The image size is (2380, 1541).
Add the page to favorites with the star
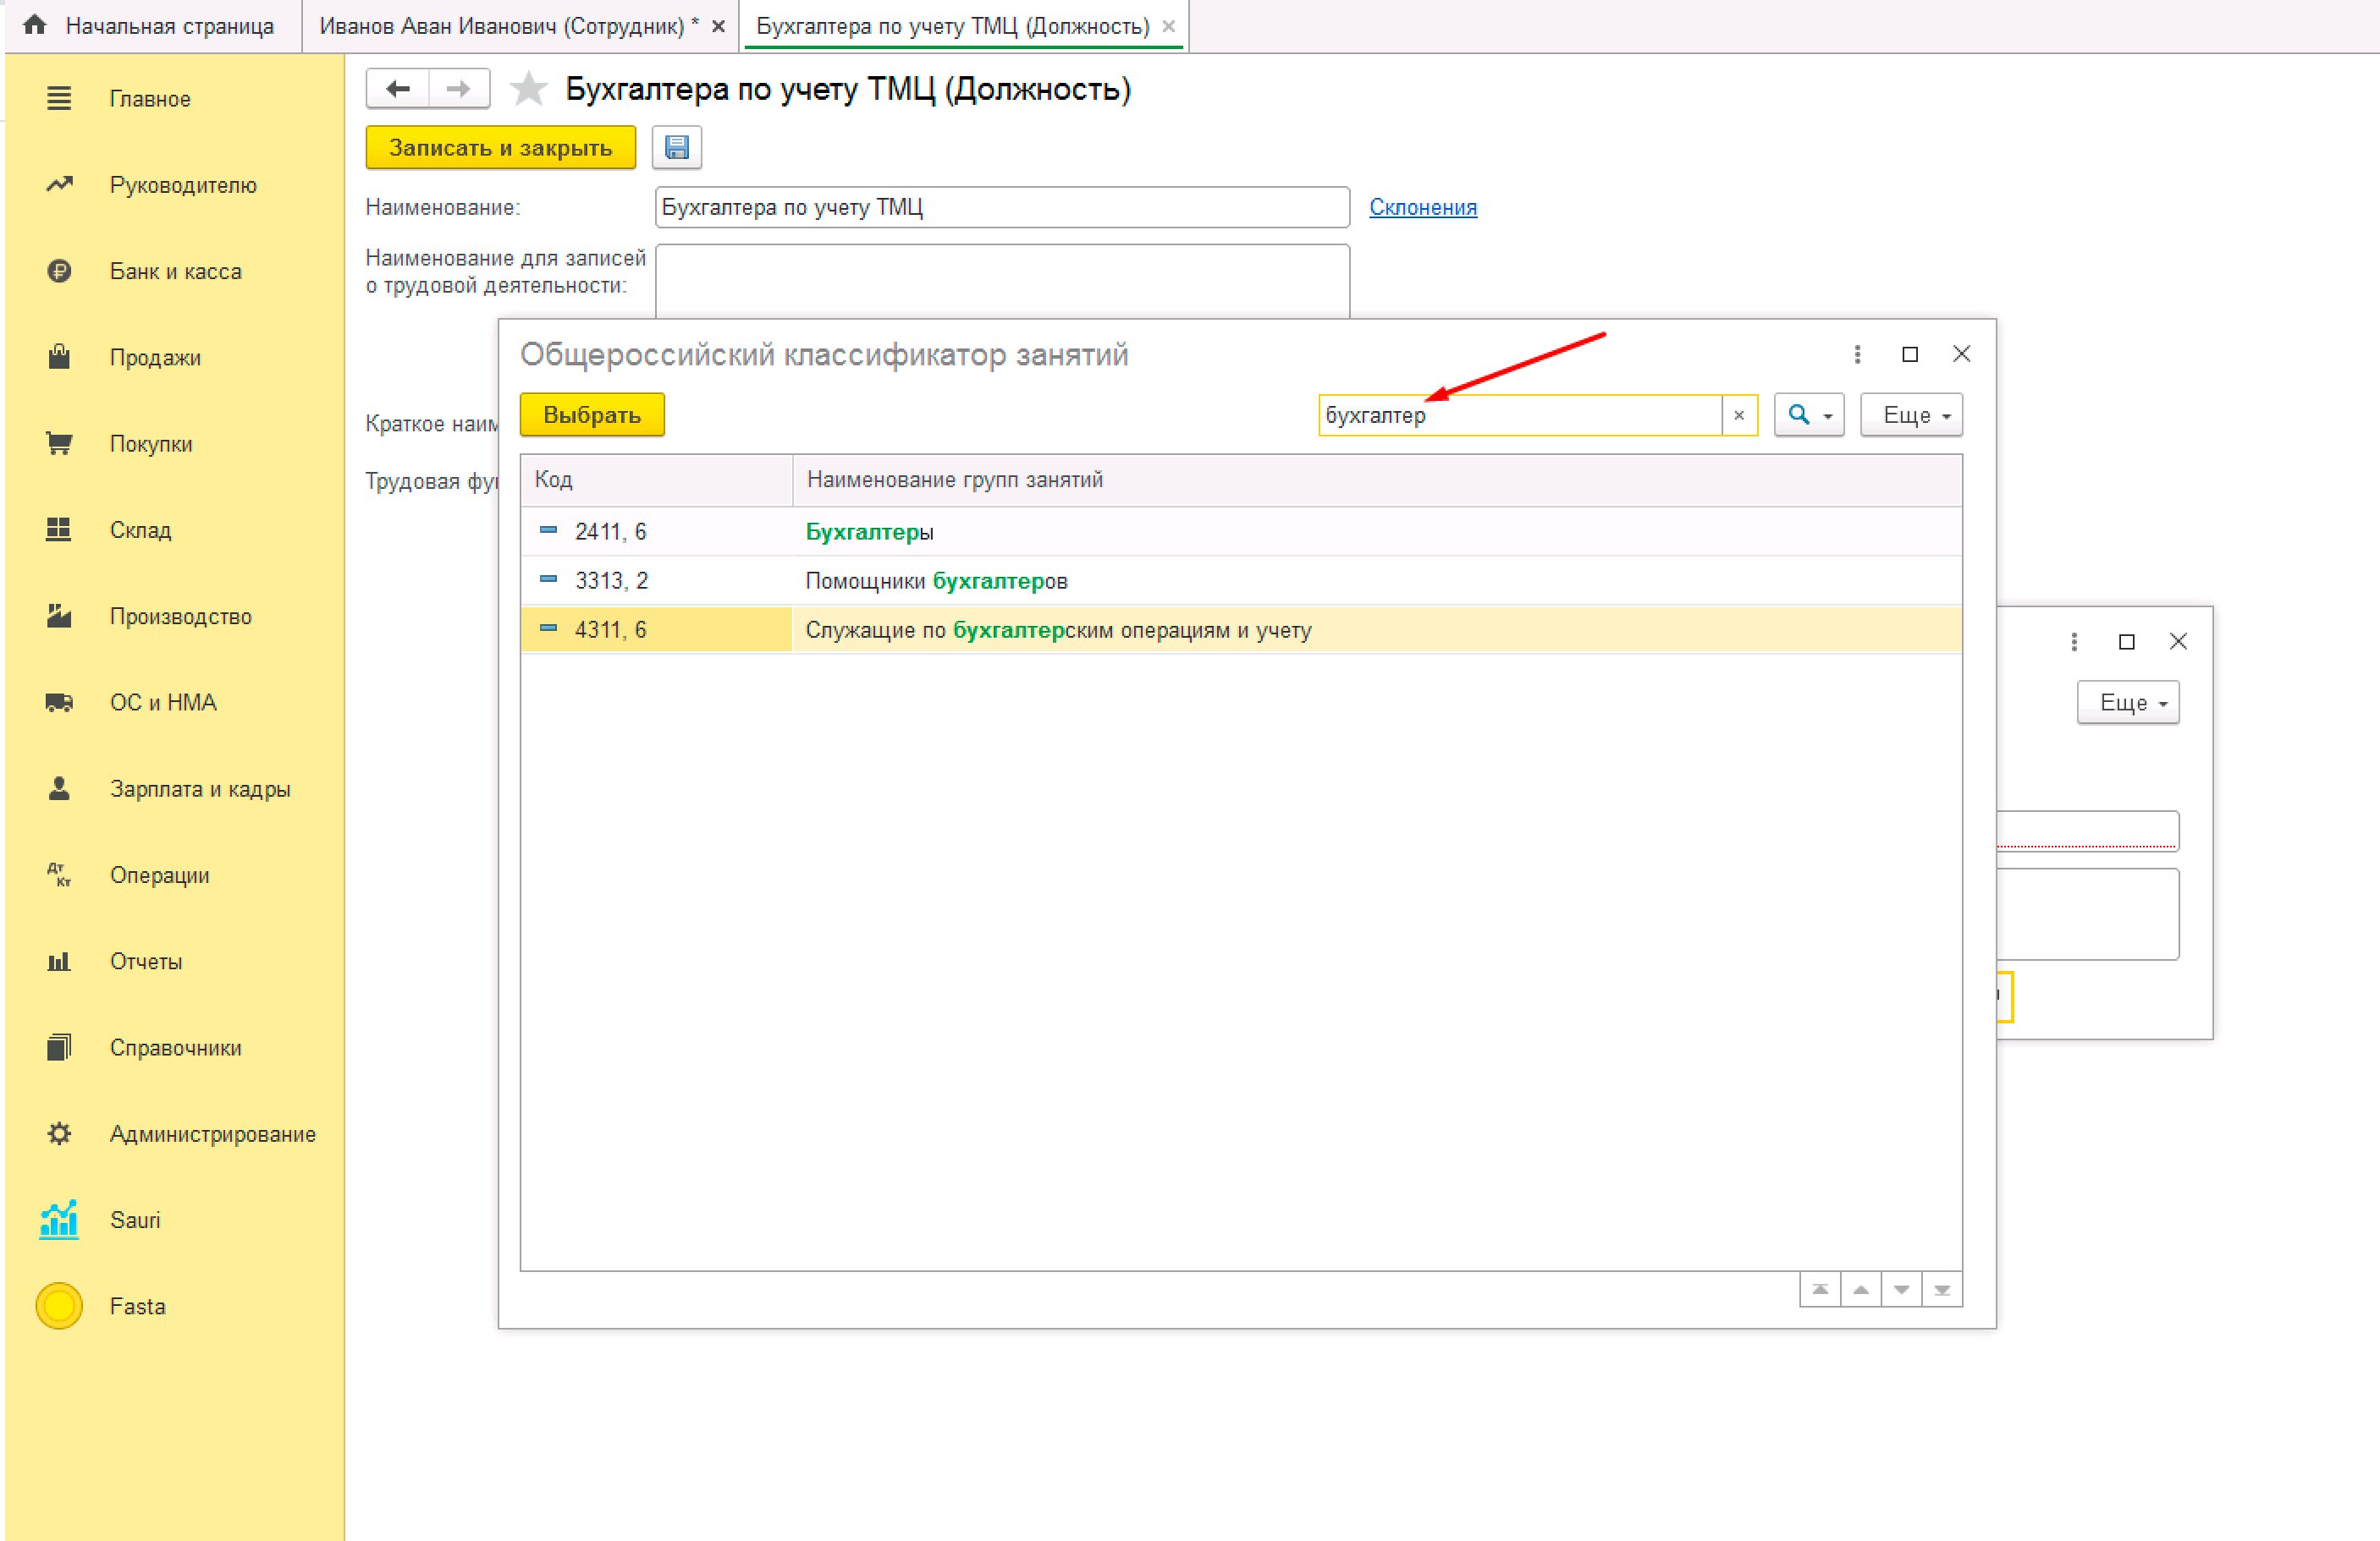[x=528, y=89]
